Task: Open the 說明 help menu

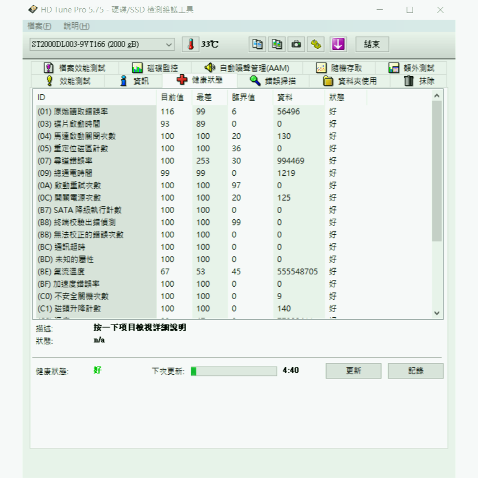Action: tap(76, 26)
